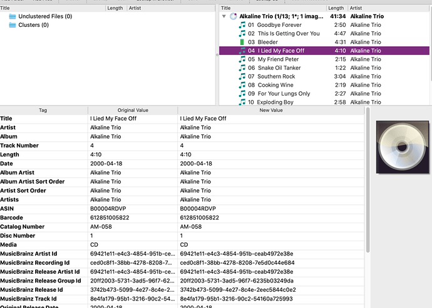The width and height of the screenshot is (432, 308).
Task: Click the note icon for Cooking Wine
Action: (242, 85)
